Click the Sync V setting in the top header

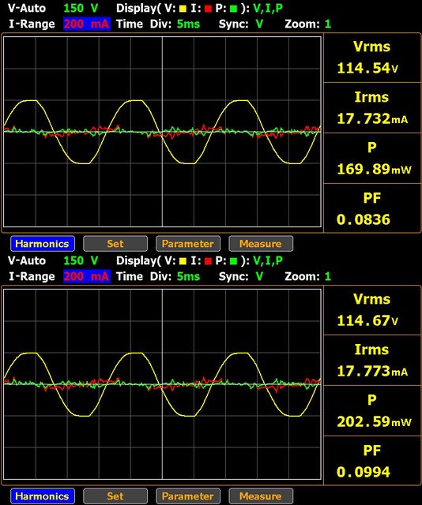[x=259, y=24]
